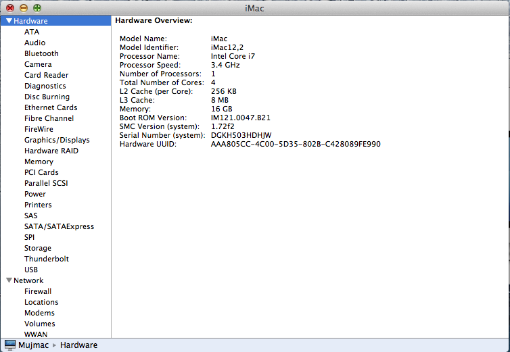Click the processor name Intel Core i7
This screenshot has width=510, height=352.
(233, 56)
